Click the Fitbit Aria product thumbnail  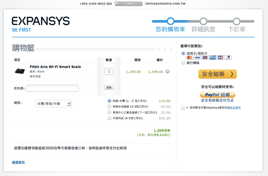(20, 71)
